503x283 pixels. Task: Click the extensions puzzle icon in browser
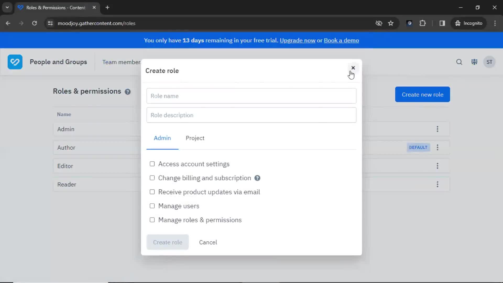point(423,23)
